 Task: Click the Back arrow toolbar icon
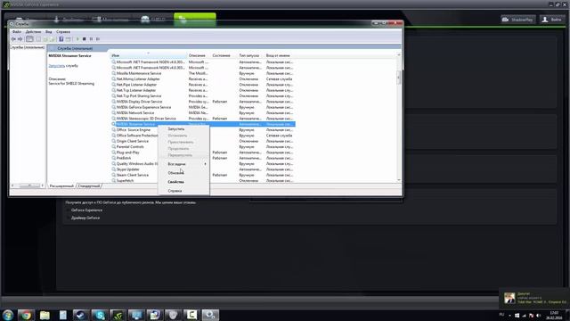pyautogui.click(x=13, y=39)
